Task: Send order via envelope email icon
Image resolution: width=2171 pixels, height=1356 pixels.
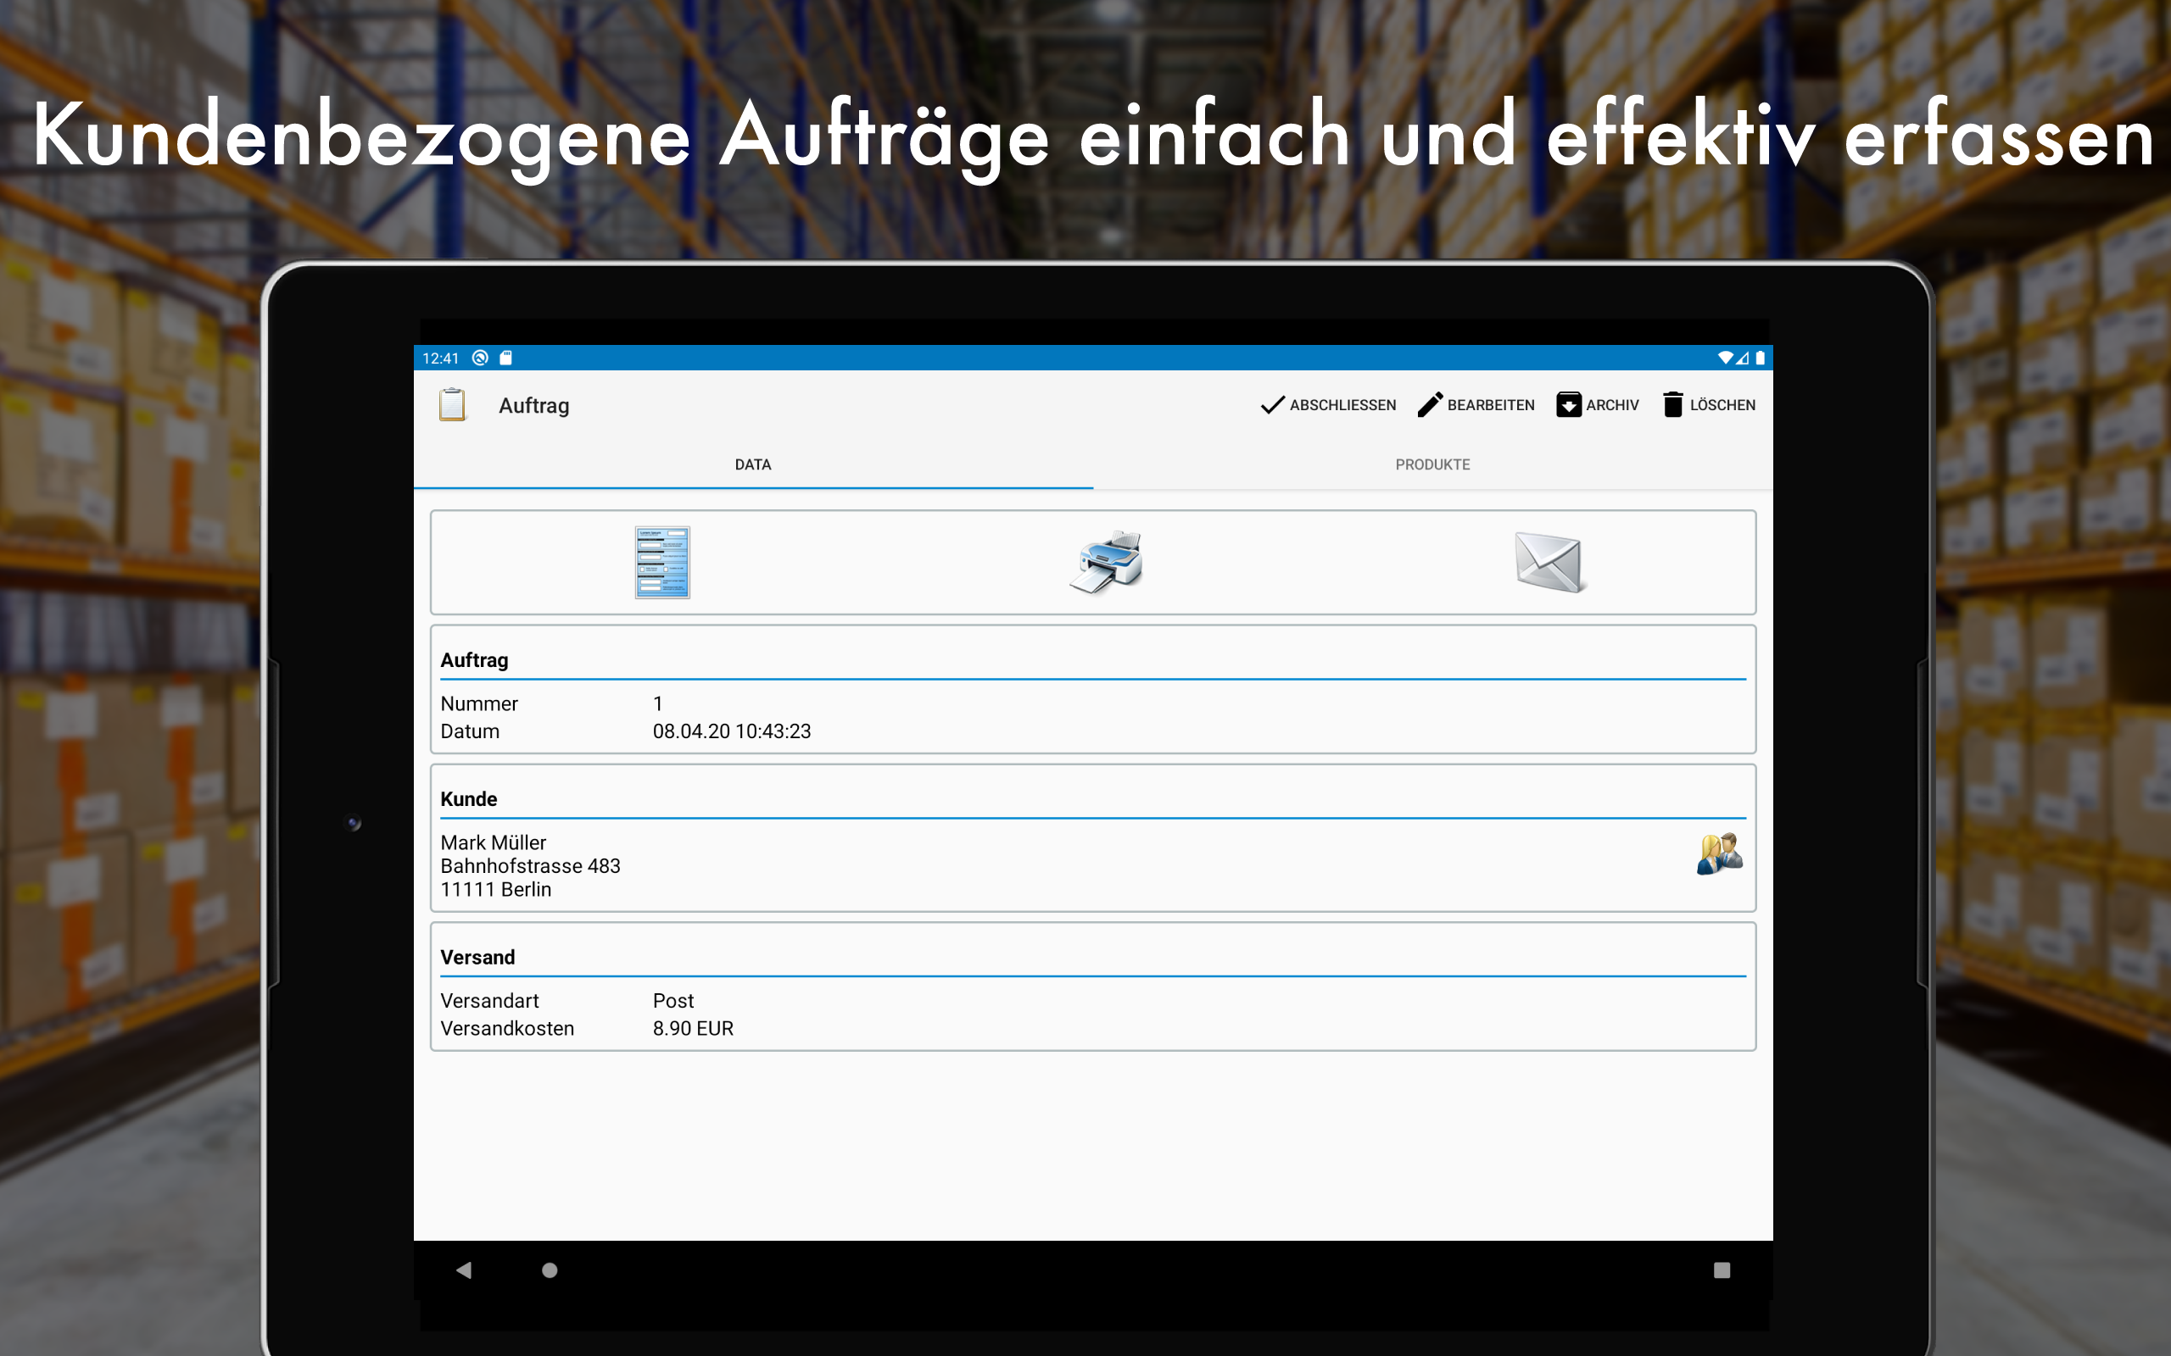Action: [1549, 562]
